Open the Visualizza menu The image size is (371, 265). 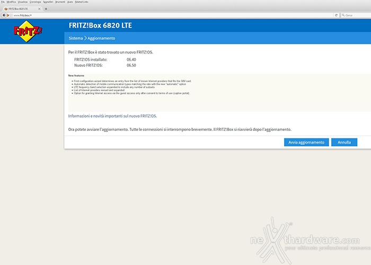(23, 2)
